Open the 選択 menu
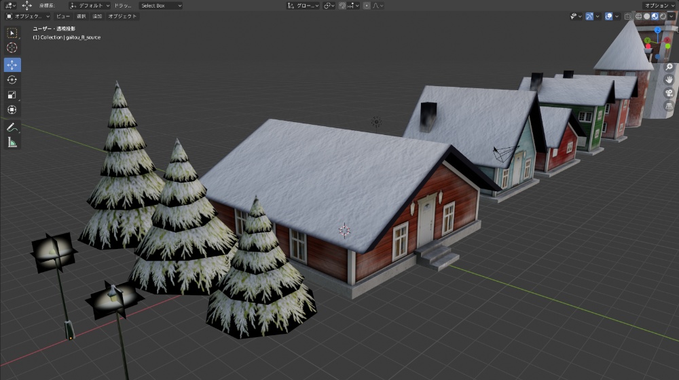 point(81,16)
